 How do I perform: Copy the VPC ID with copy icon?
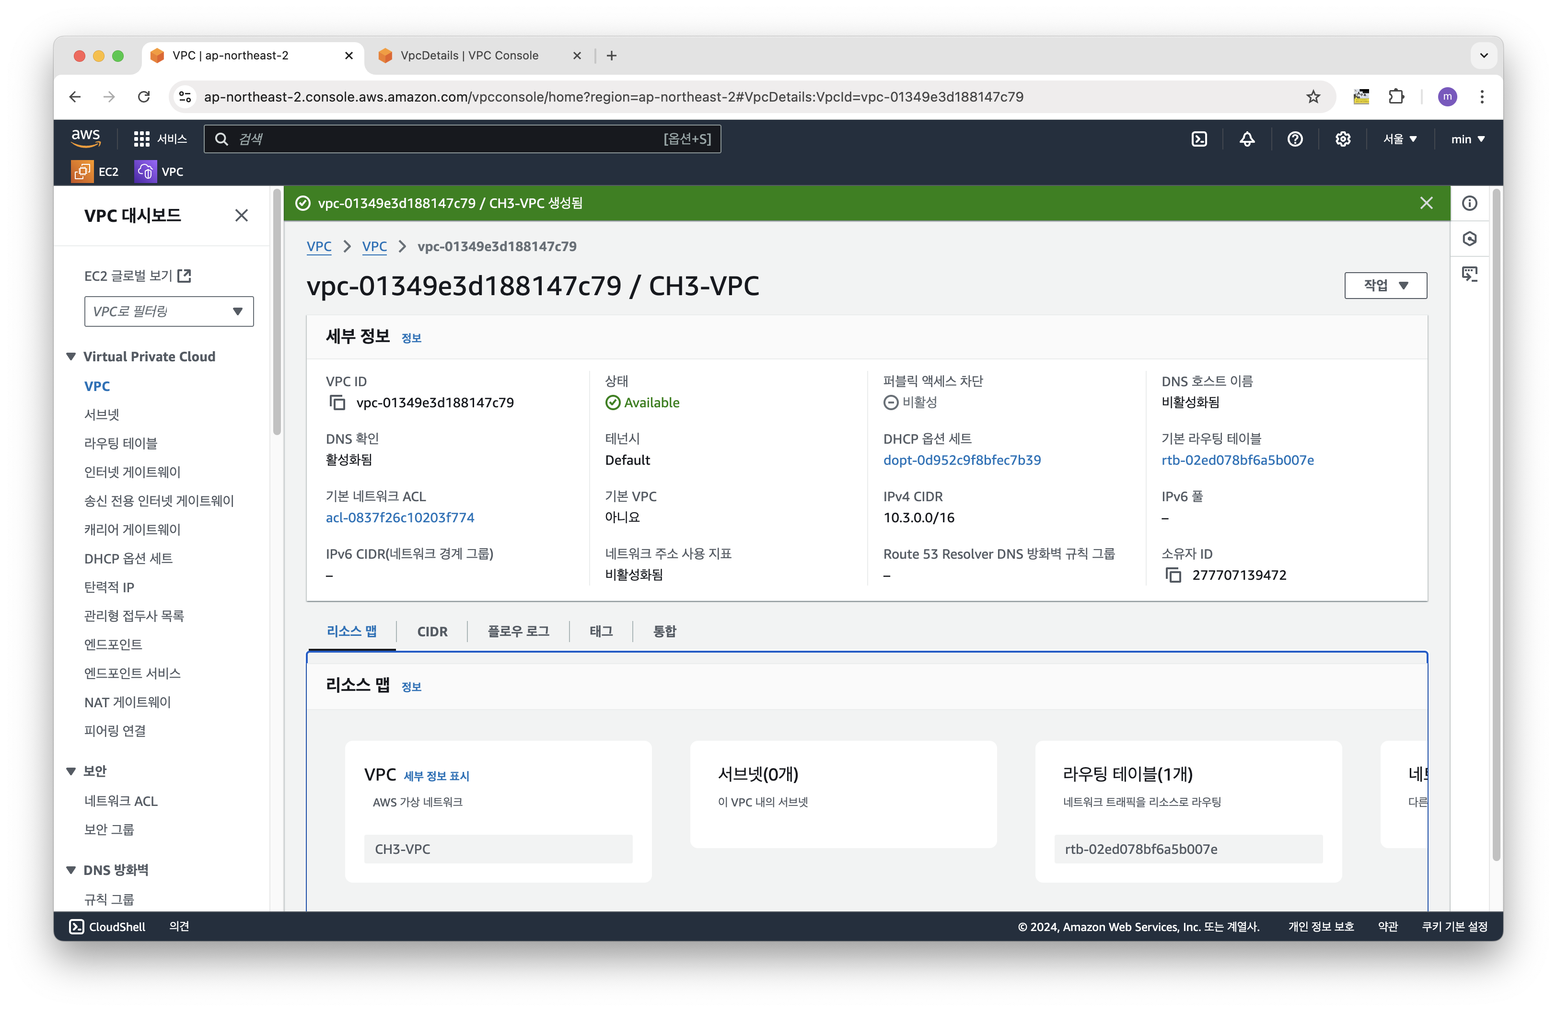337,402
